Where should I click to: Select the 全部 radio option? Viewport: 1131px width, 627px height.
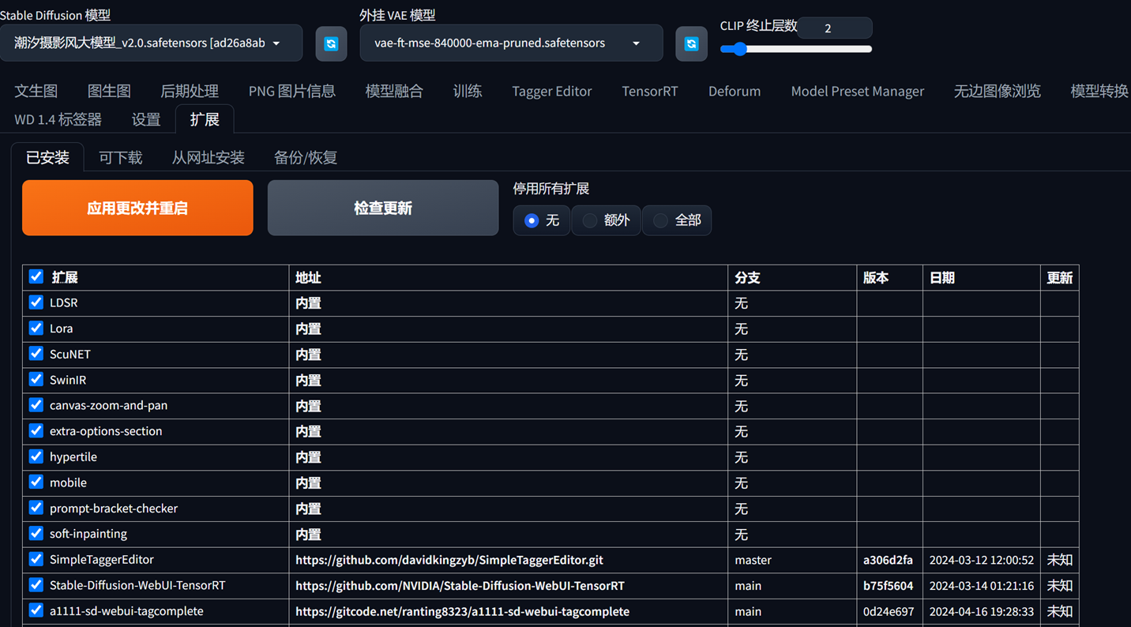tap(661, 220)
